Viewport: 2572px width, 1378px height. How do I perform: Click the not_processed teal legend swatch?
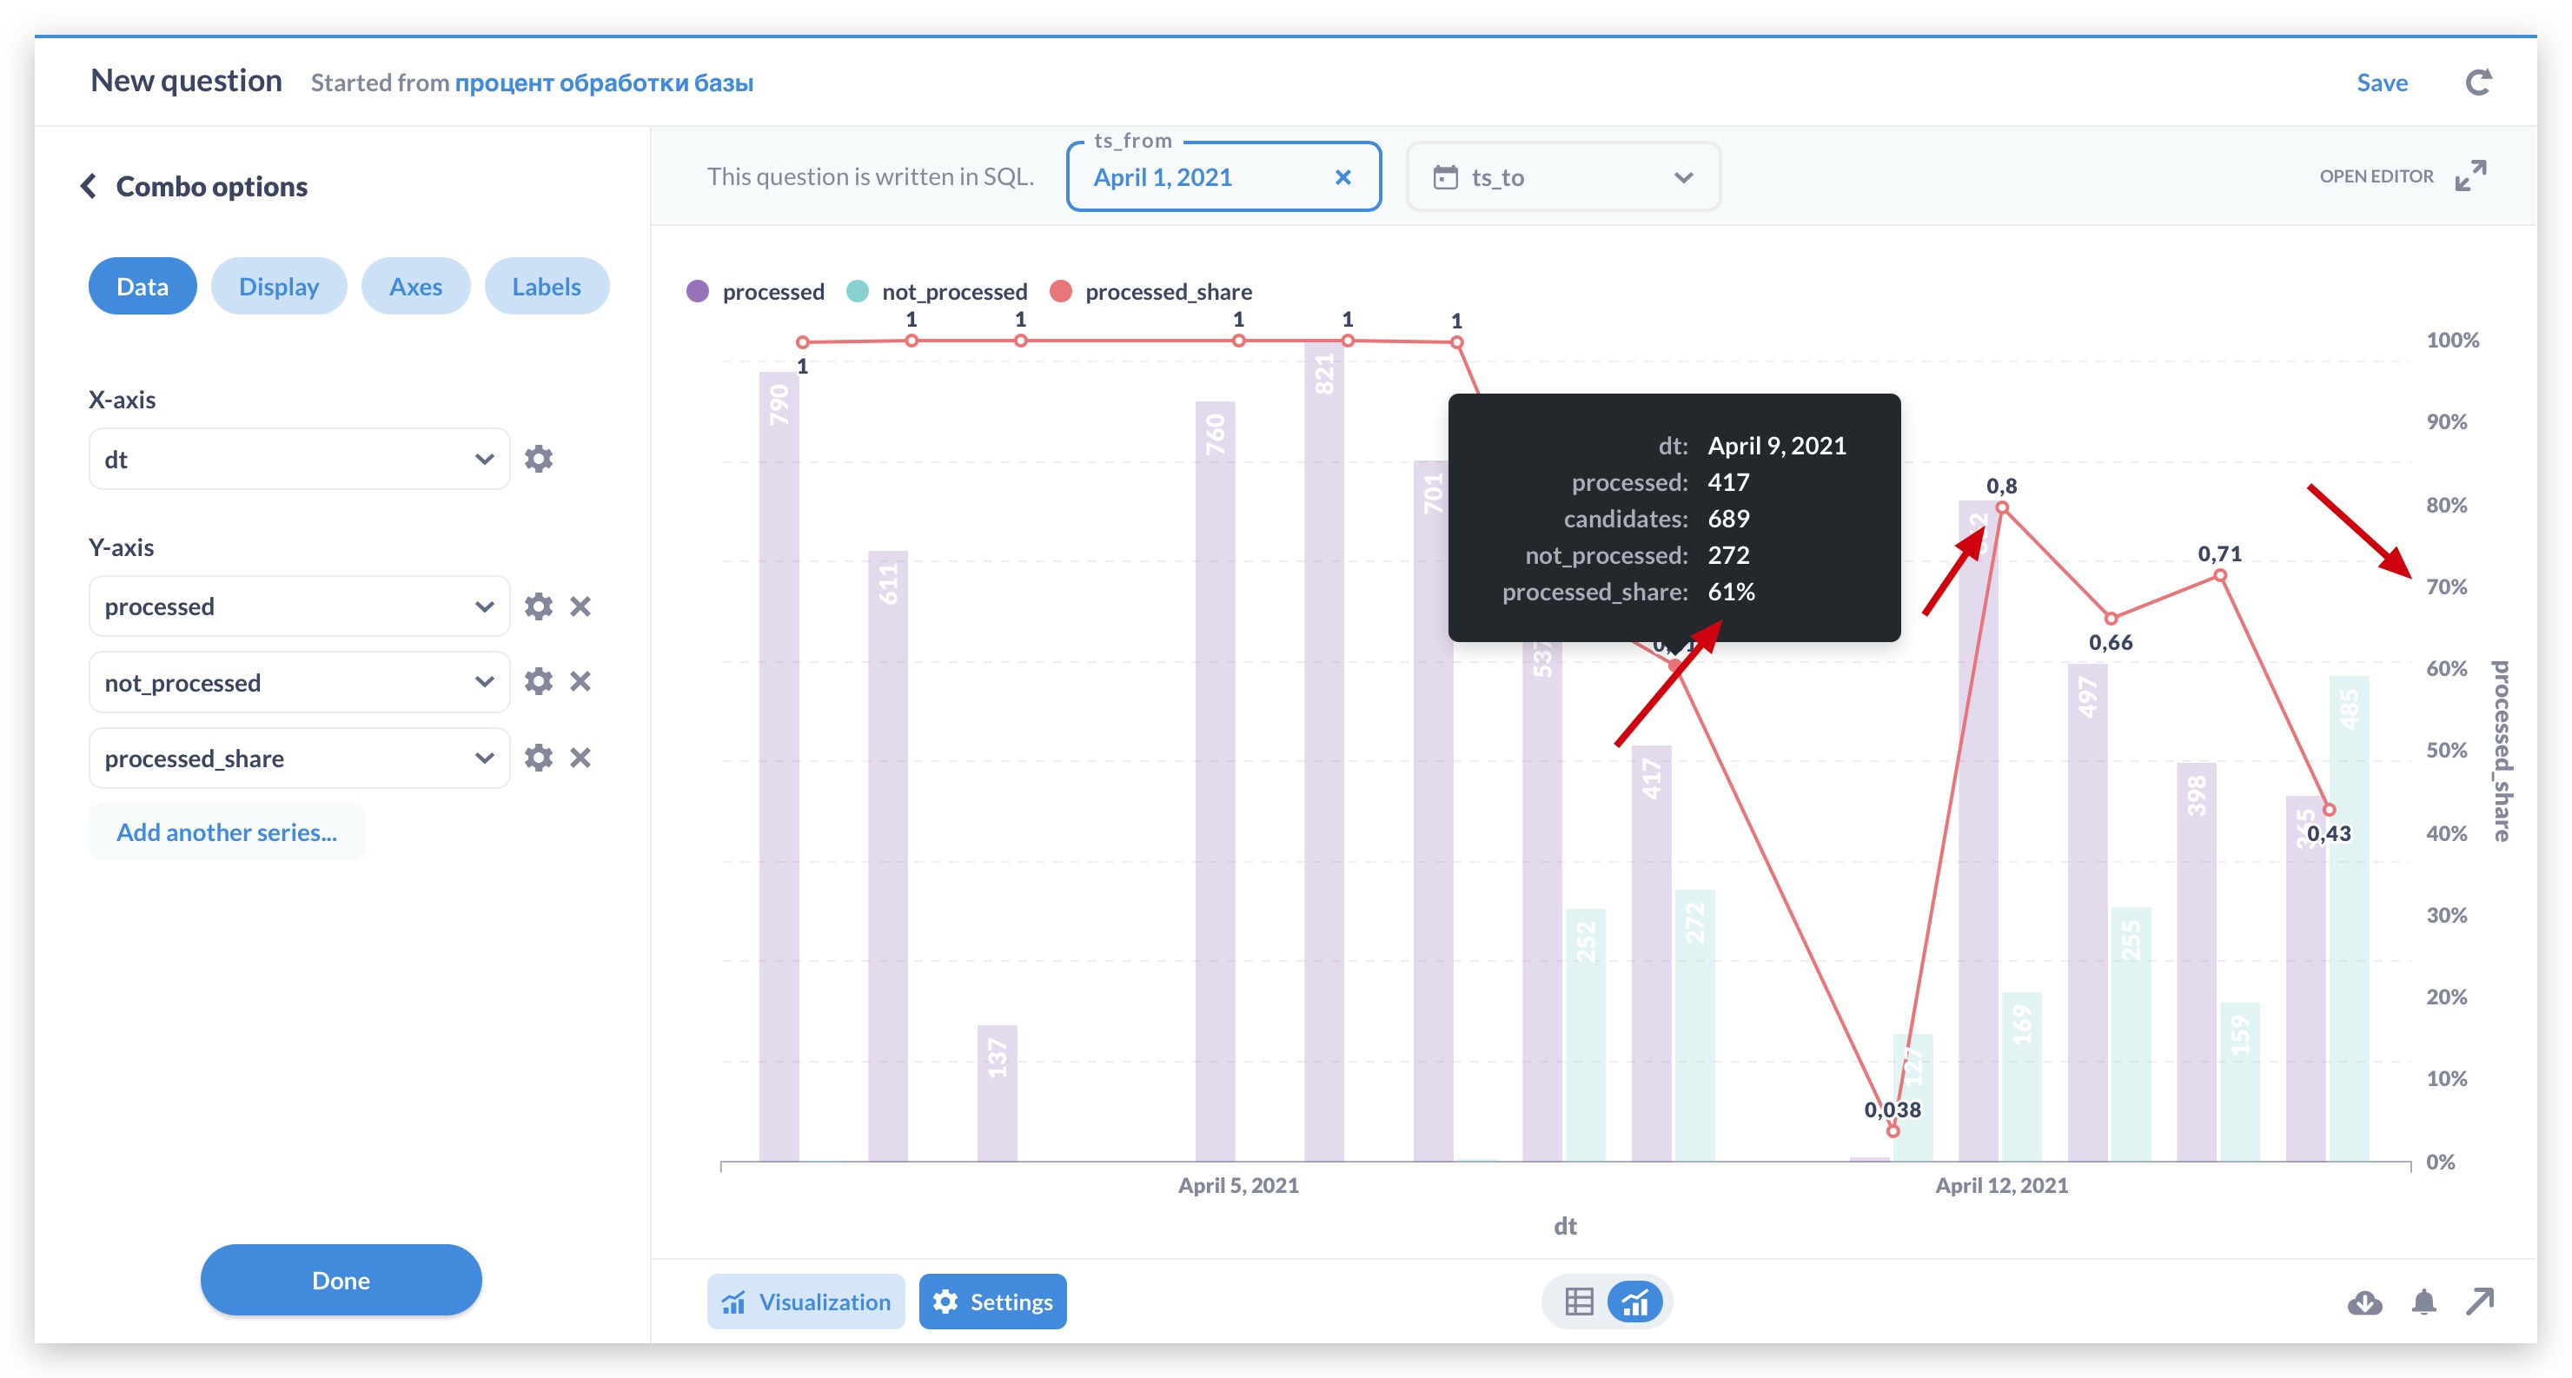tap(857, 292)
